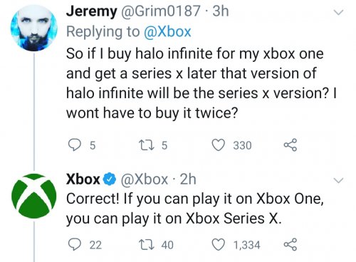This screenshot has width=356, height=262.
Task: Open Jeremy's tweet text about halo infinite
Action: (201, 83)
